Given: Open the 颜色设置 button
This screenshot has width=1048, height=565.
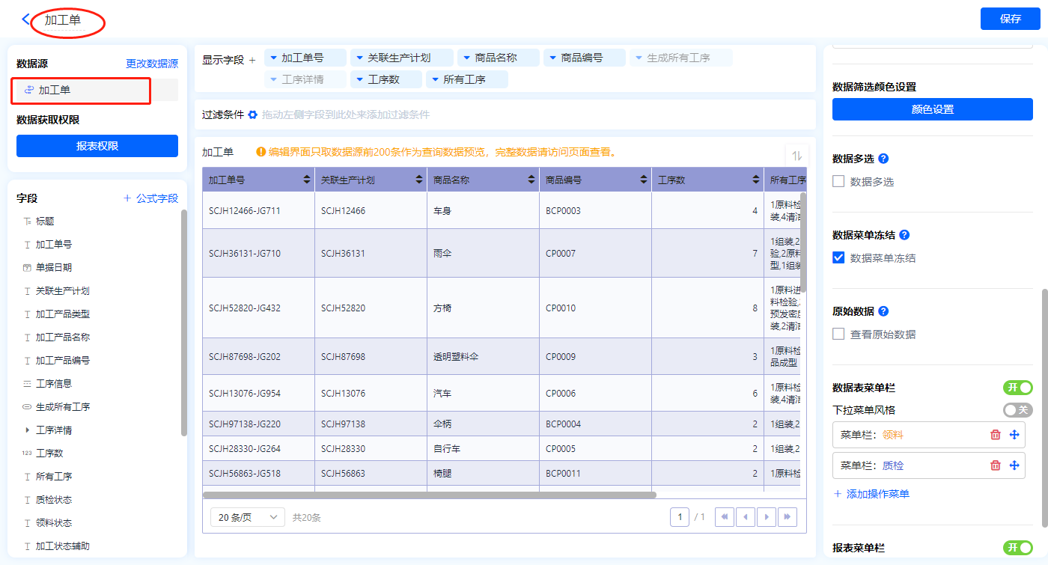Looking at the screenshot, I should pyautogui.click(x=932, y=109).
